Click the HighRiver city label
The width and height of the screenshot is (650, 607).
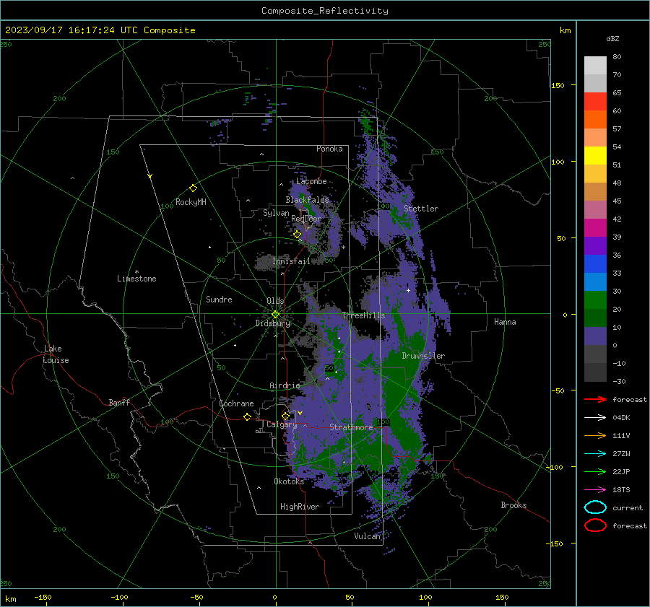[x=300, y=507]
